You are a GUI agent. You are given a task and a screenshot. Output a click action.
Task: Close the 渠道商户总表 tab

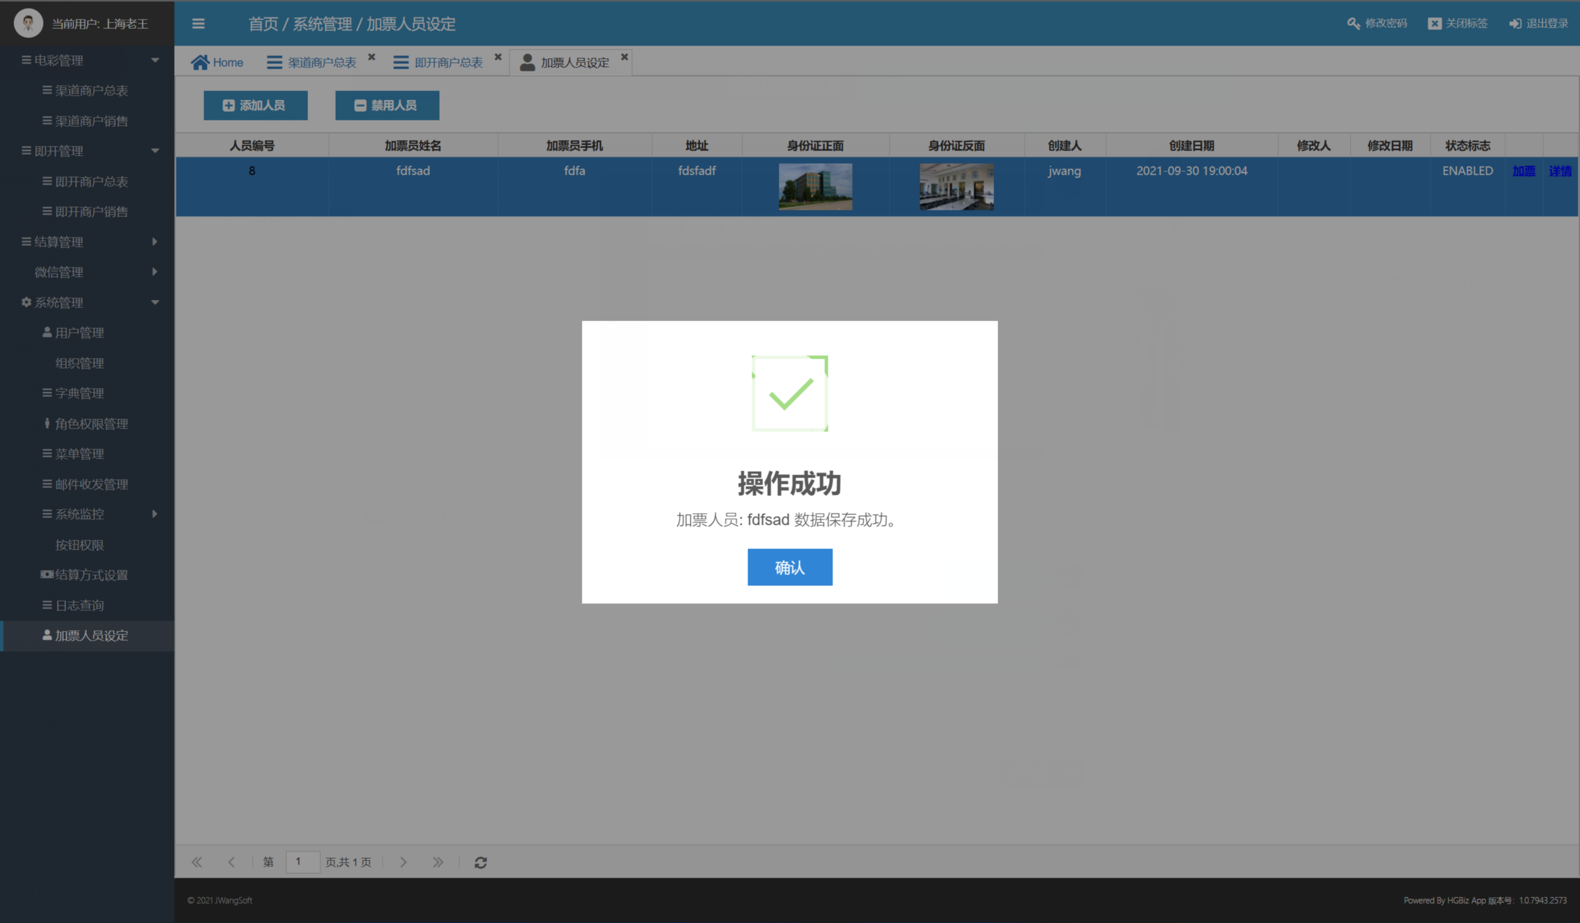pyautogui.click(x=372, y=57)
